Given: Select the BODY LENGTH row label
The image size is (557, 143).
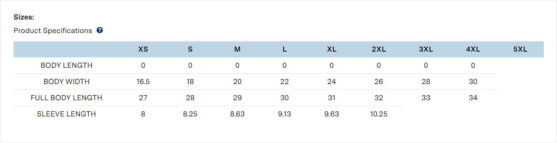Looking at the screenshot, I should pos(66,65).
